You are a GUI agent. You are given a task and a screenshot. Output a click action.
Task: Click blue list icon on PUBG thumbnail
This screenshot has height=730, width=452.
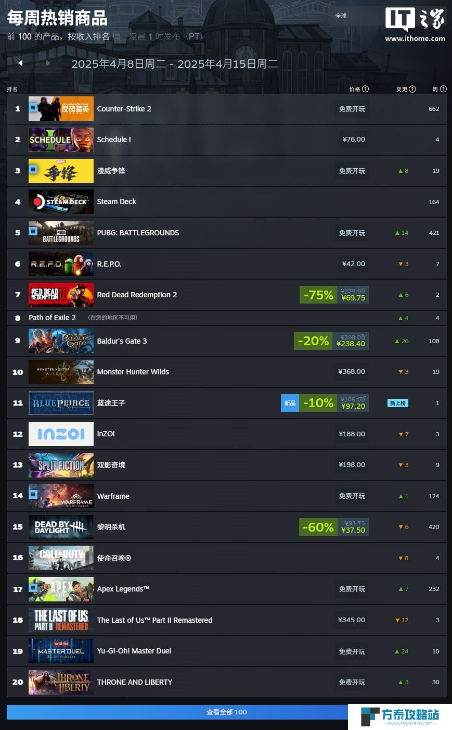pos(33,231)
